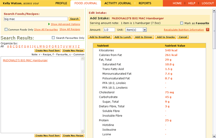
Task: Click Show All Favourites link
Action: pos(46,30)
